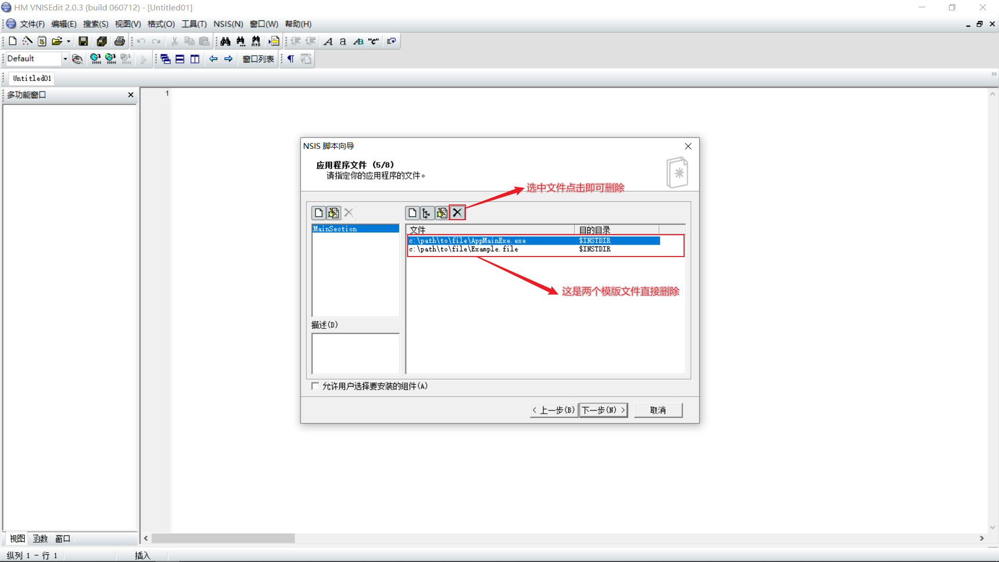Toggle case with the Aa icon

pyautogui.click(x=358, y=41)
